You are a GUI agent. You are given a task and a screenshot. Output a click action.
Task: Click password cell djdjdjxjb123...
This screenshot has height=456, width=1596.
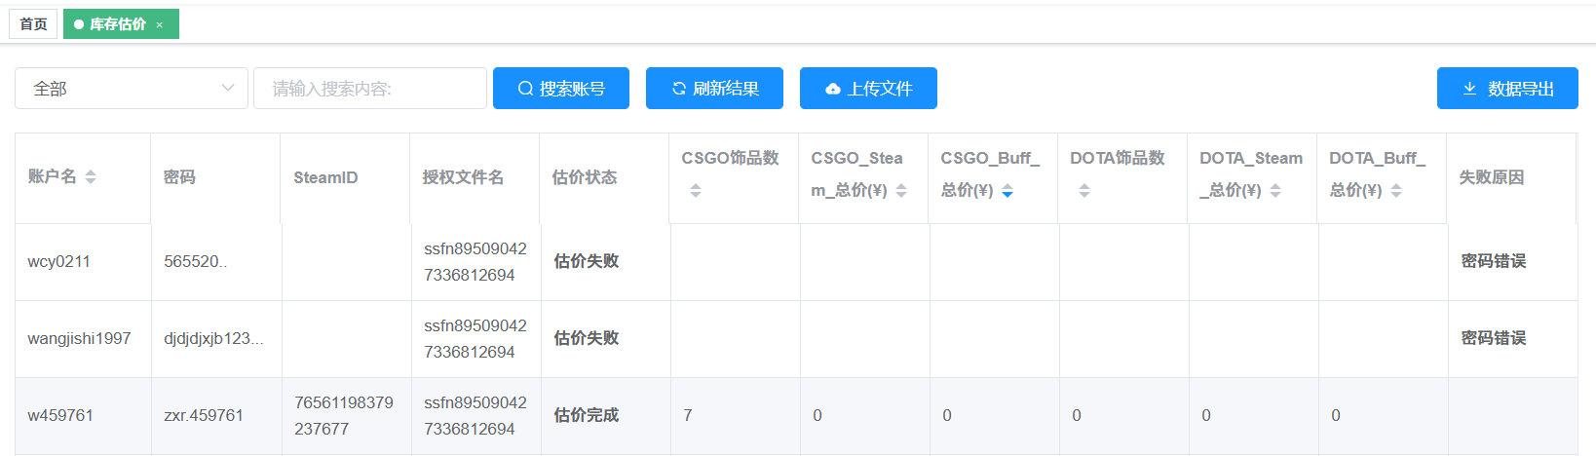[213, 338]
